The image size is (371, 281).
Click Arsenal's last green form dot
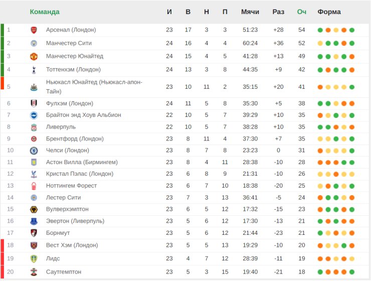coord(352,30)
